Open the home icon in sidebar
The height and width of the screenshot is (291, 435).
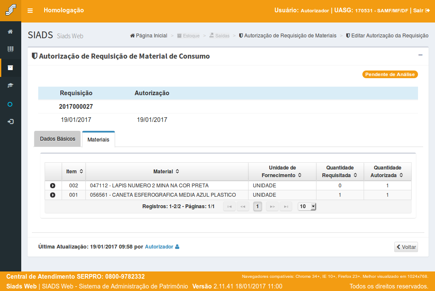coord(10,31)
